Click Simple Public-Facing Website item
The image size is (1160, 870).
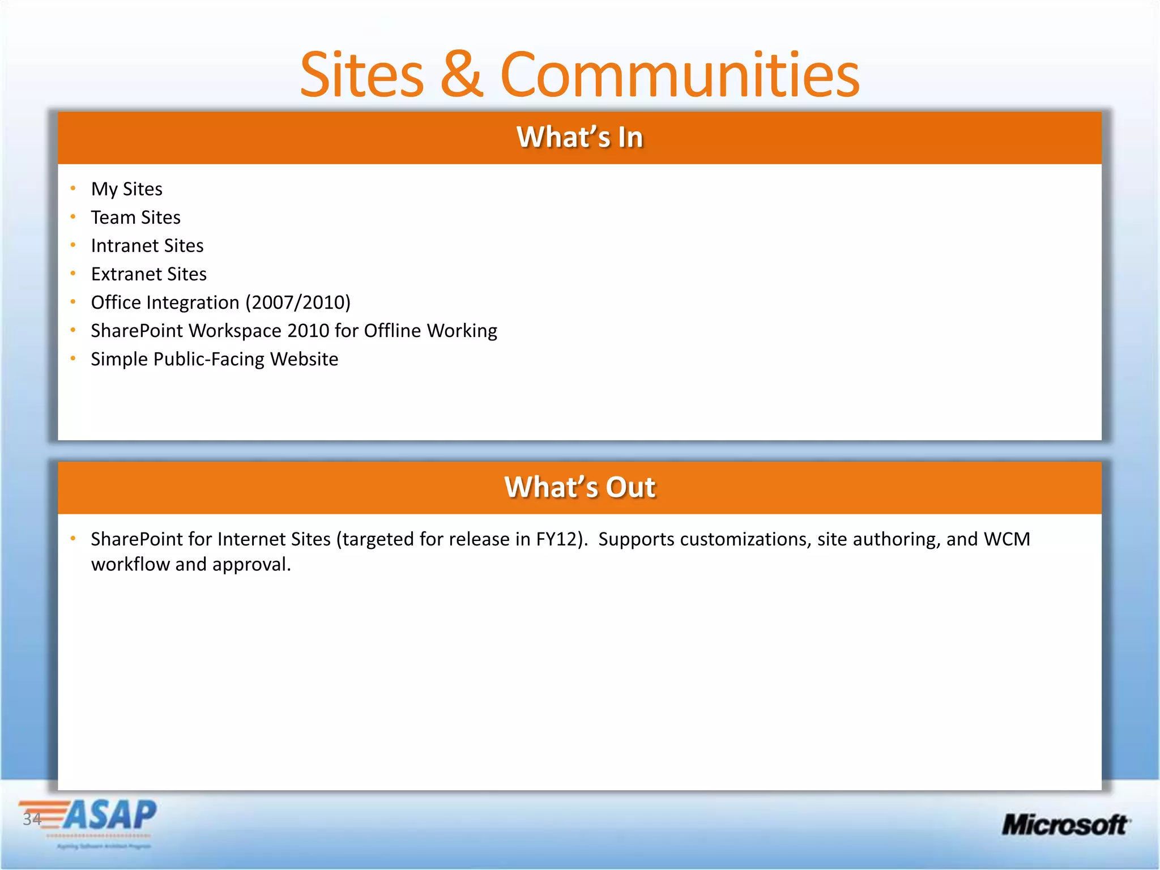[214, 359]
